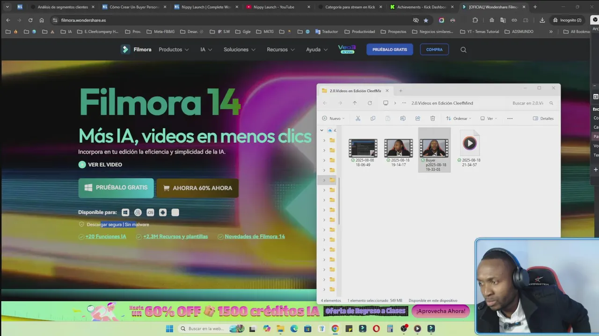The image size is (599, 336).
Task: Click the Explorer search magnifier icon
Action: [551, 103]
